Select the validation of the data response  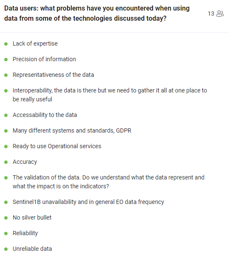(108, 182)
